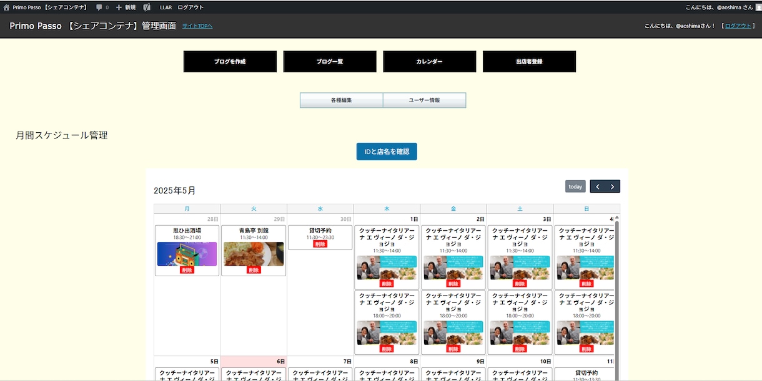
Task: Open the 思ひ出酒場 event title
Action: (x=187, y=231)
